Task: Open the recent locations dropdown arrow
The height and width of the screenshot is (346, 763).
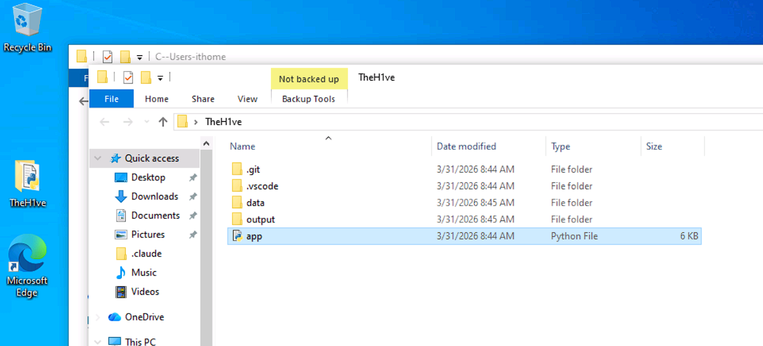Action: coord(147,122)
